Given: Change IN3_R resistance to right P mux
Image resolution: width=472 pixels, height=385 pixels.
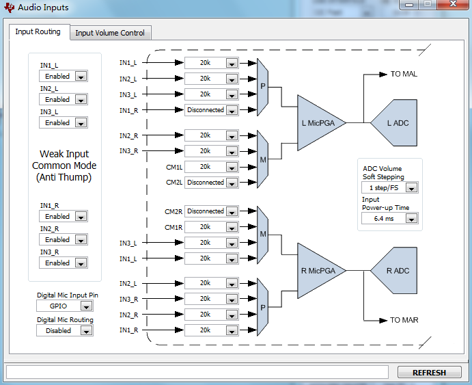Looking at the screenshot, I should 212,299.
